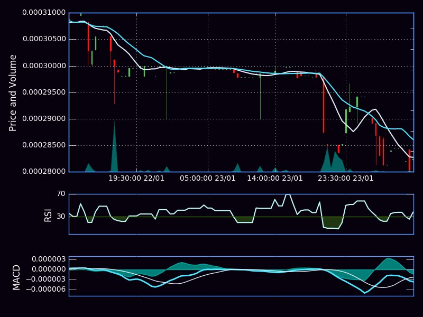Click the Price and Volume axis title
The height and width of the screenshot is (317, 423).
[x=13, y=93]
